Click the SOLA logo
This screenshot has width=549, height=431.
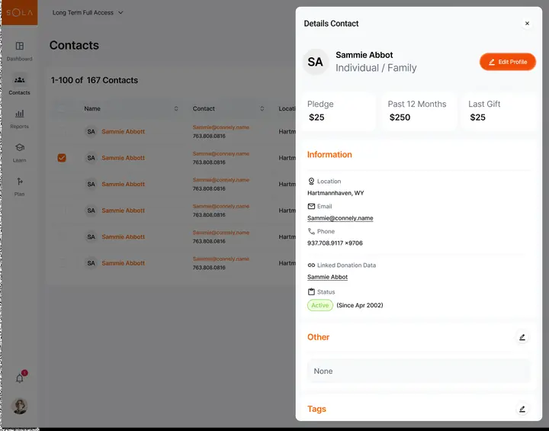(20, 13)
